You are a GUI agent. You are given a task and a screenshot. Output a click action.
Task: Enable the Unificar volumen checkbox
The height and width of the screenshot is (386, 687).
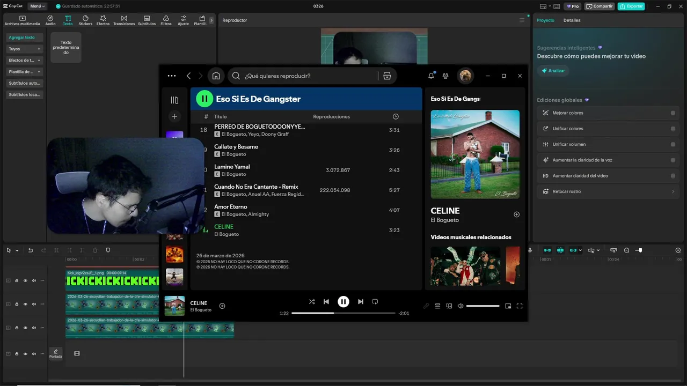[673, 144]
